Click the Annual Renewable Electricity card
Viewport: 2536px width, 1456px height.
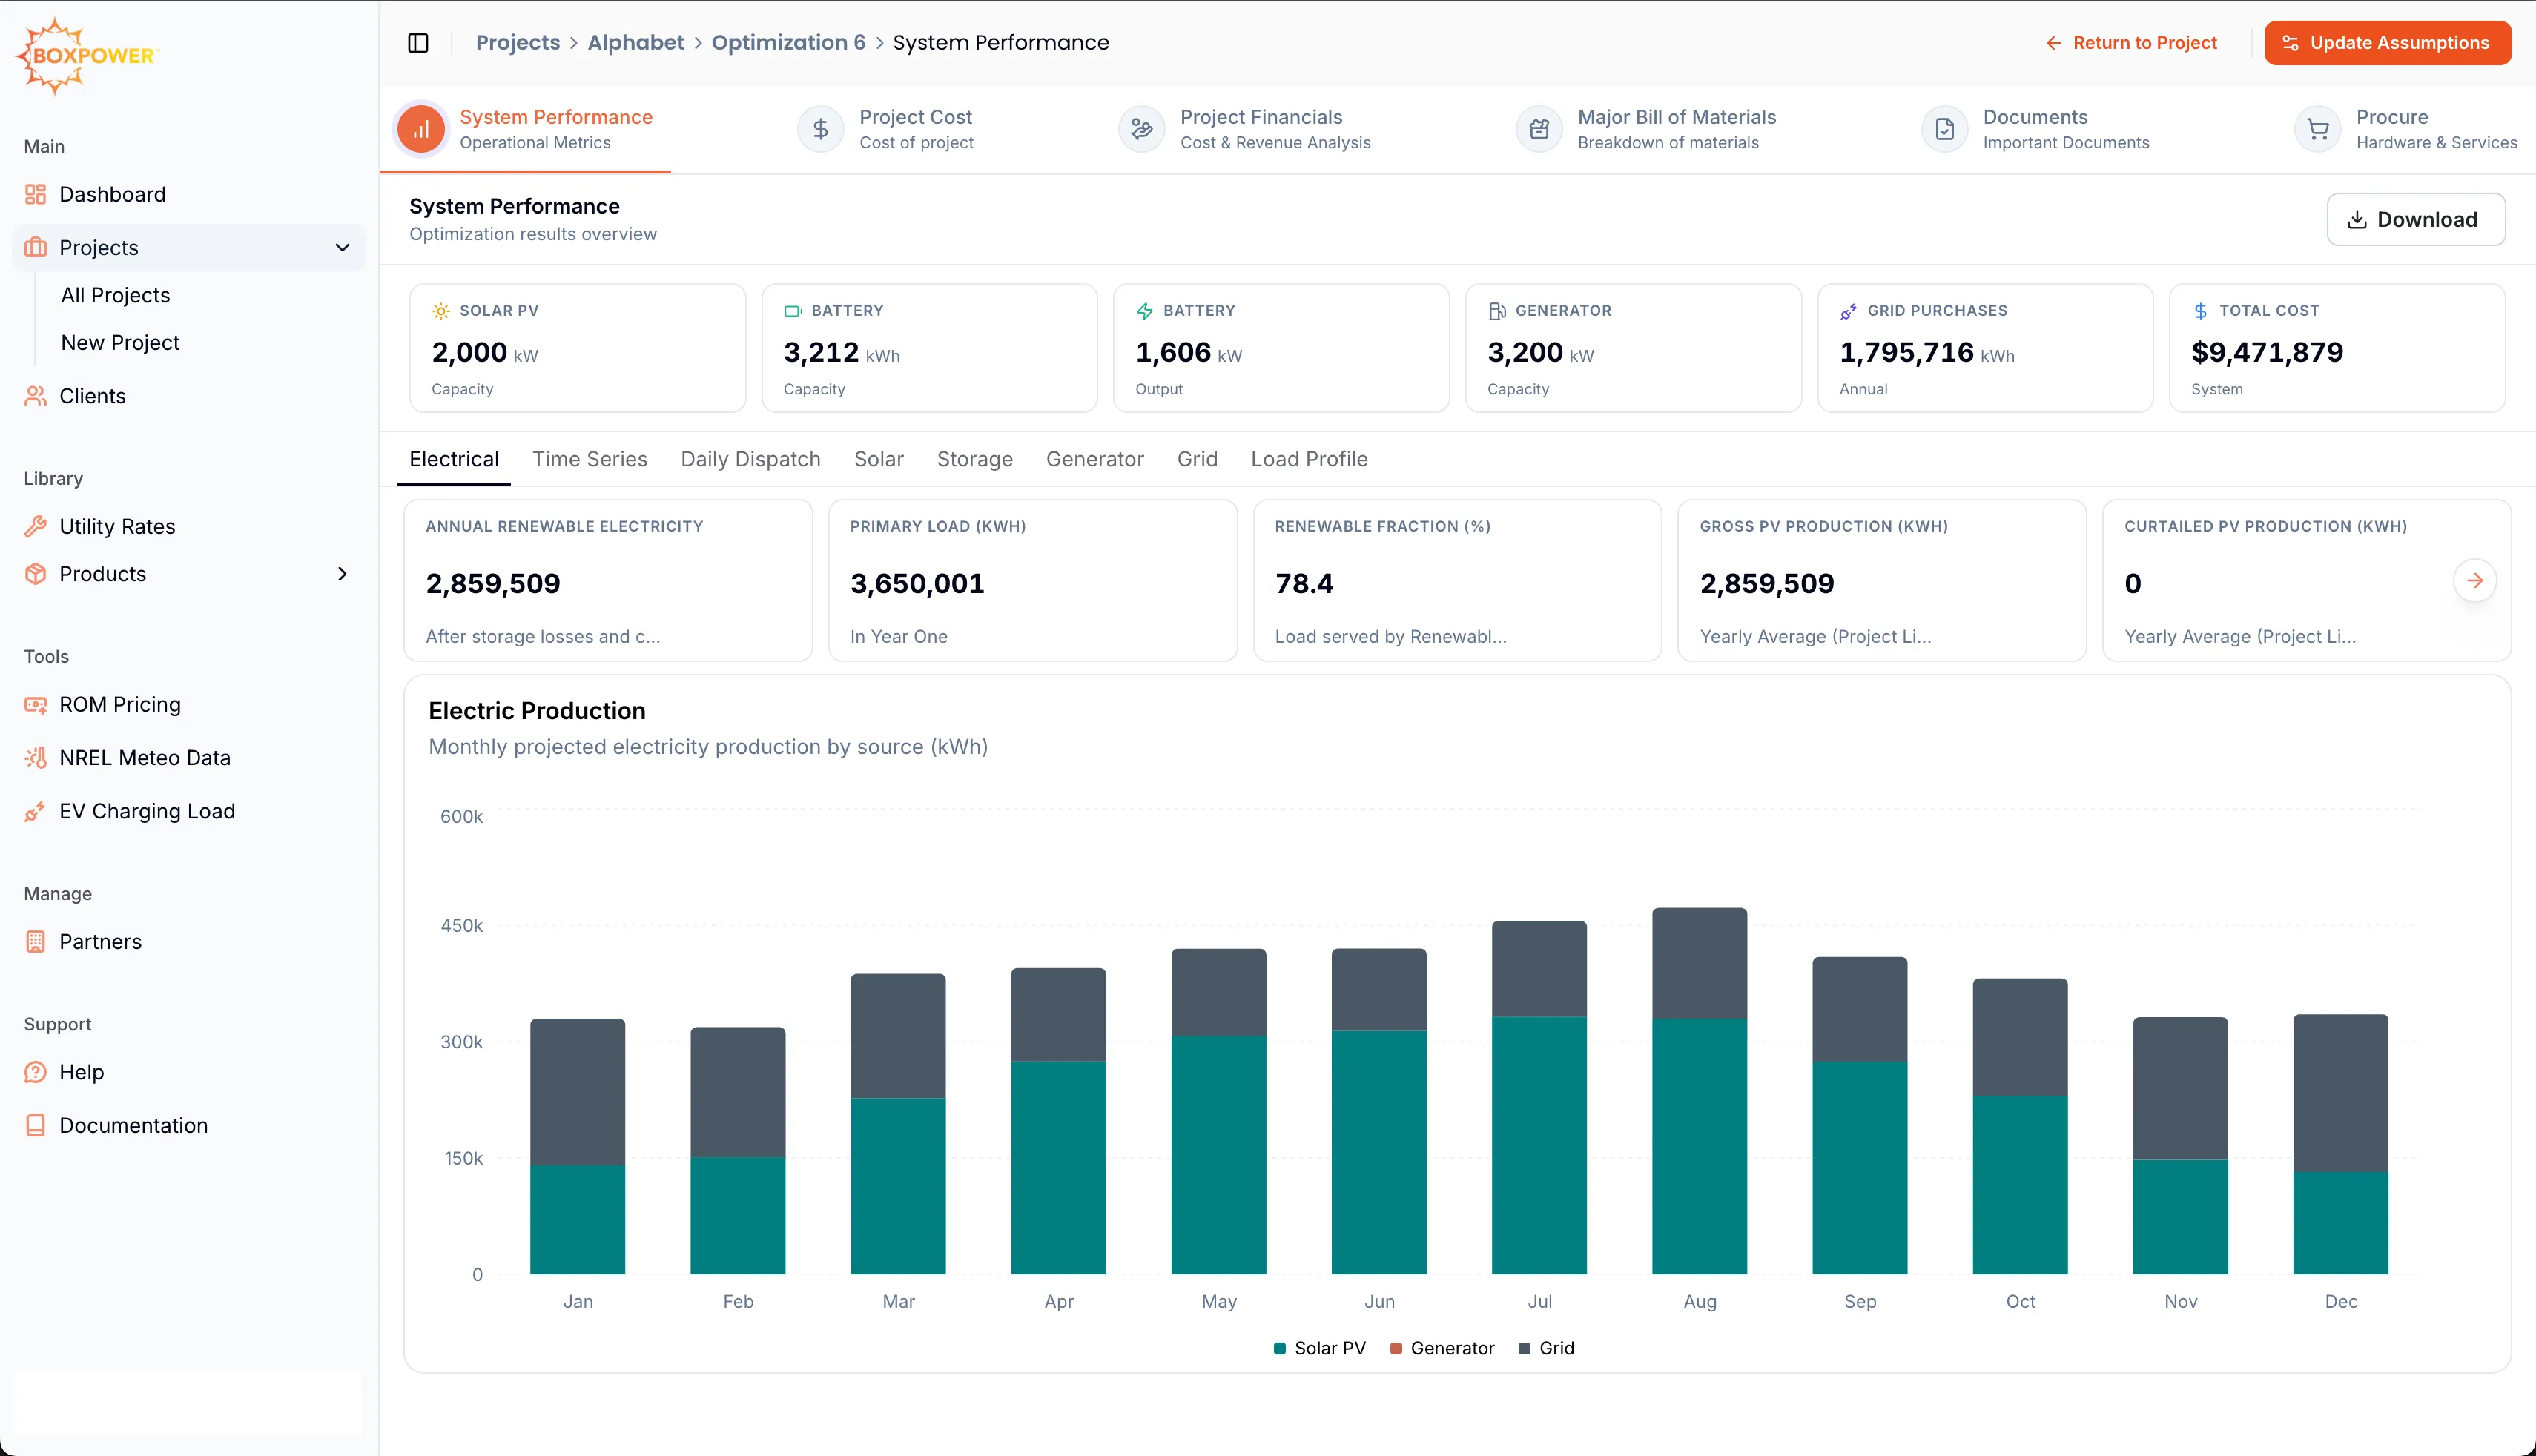tap(608, 581)
